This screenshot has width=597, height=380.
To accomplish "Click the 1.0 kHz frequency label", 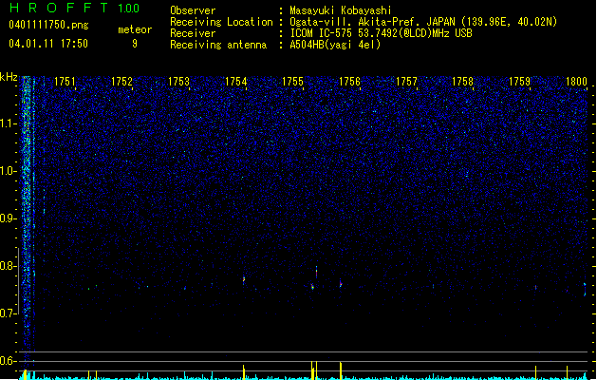I will [x=9, y=171].
